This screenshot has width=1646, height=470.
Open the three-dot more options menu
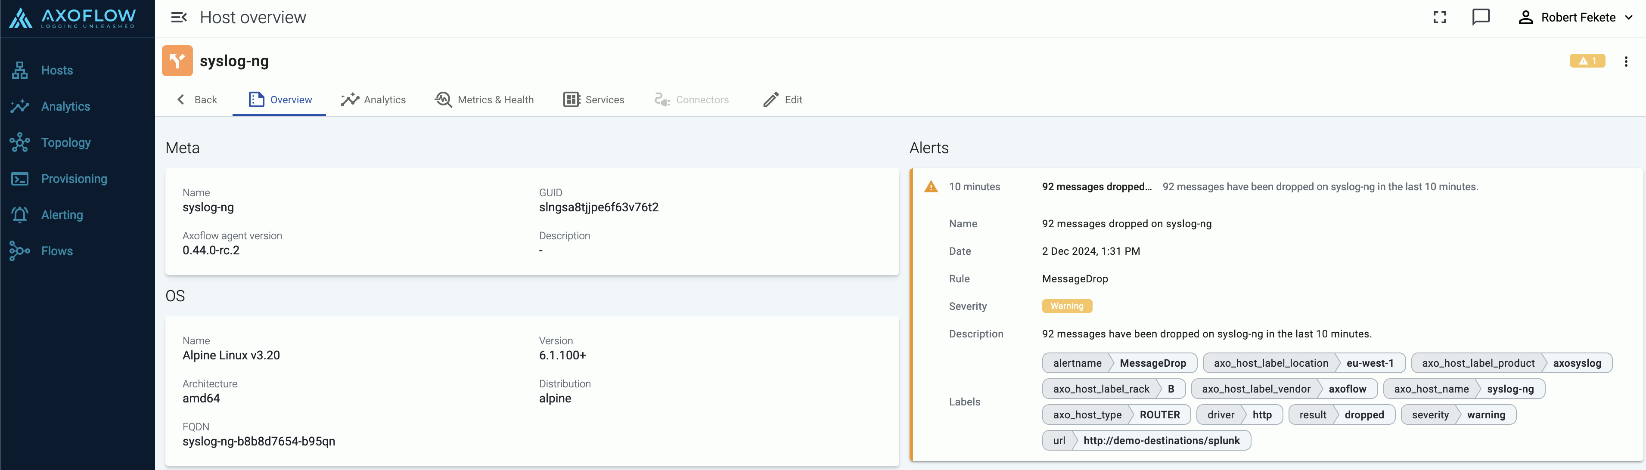point(1626,61)
